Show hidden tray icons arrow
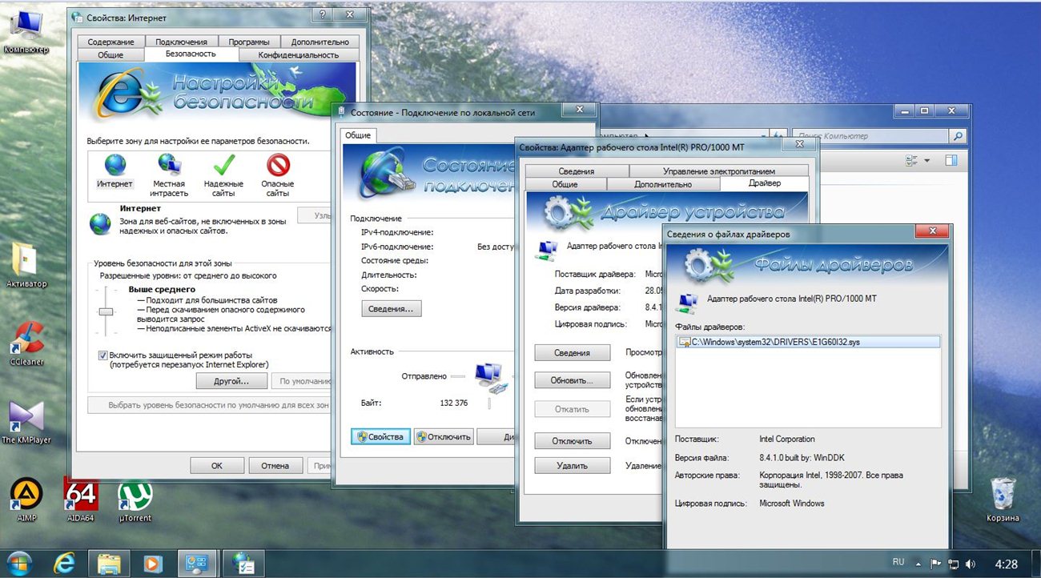The width and height of the screenshot is (1041, 578). click(x=917, y=564)
